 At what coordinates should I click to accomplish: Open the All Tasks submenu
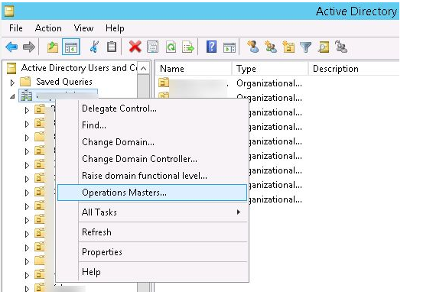[152, 212]
